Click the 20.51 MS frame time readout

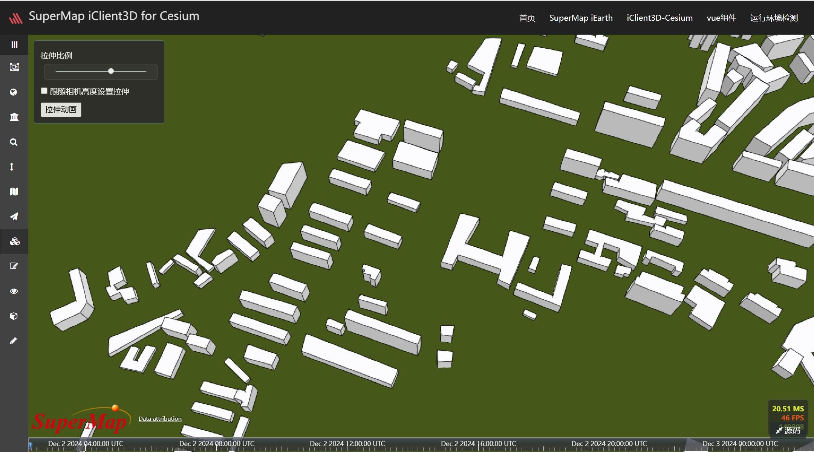[788, 409]
